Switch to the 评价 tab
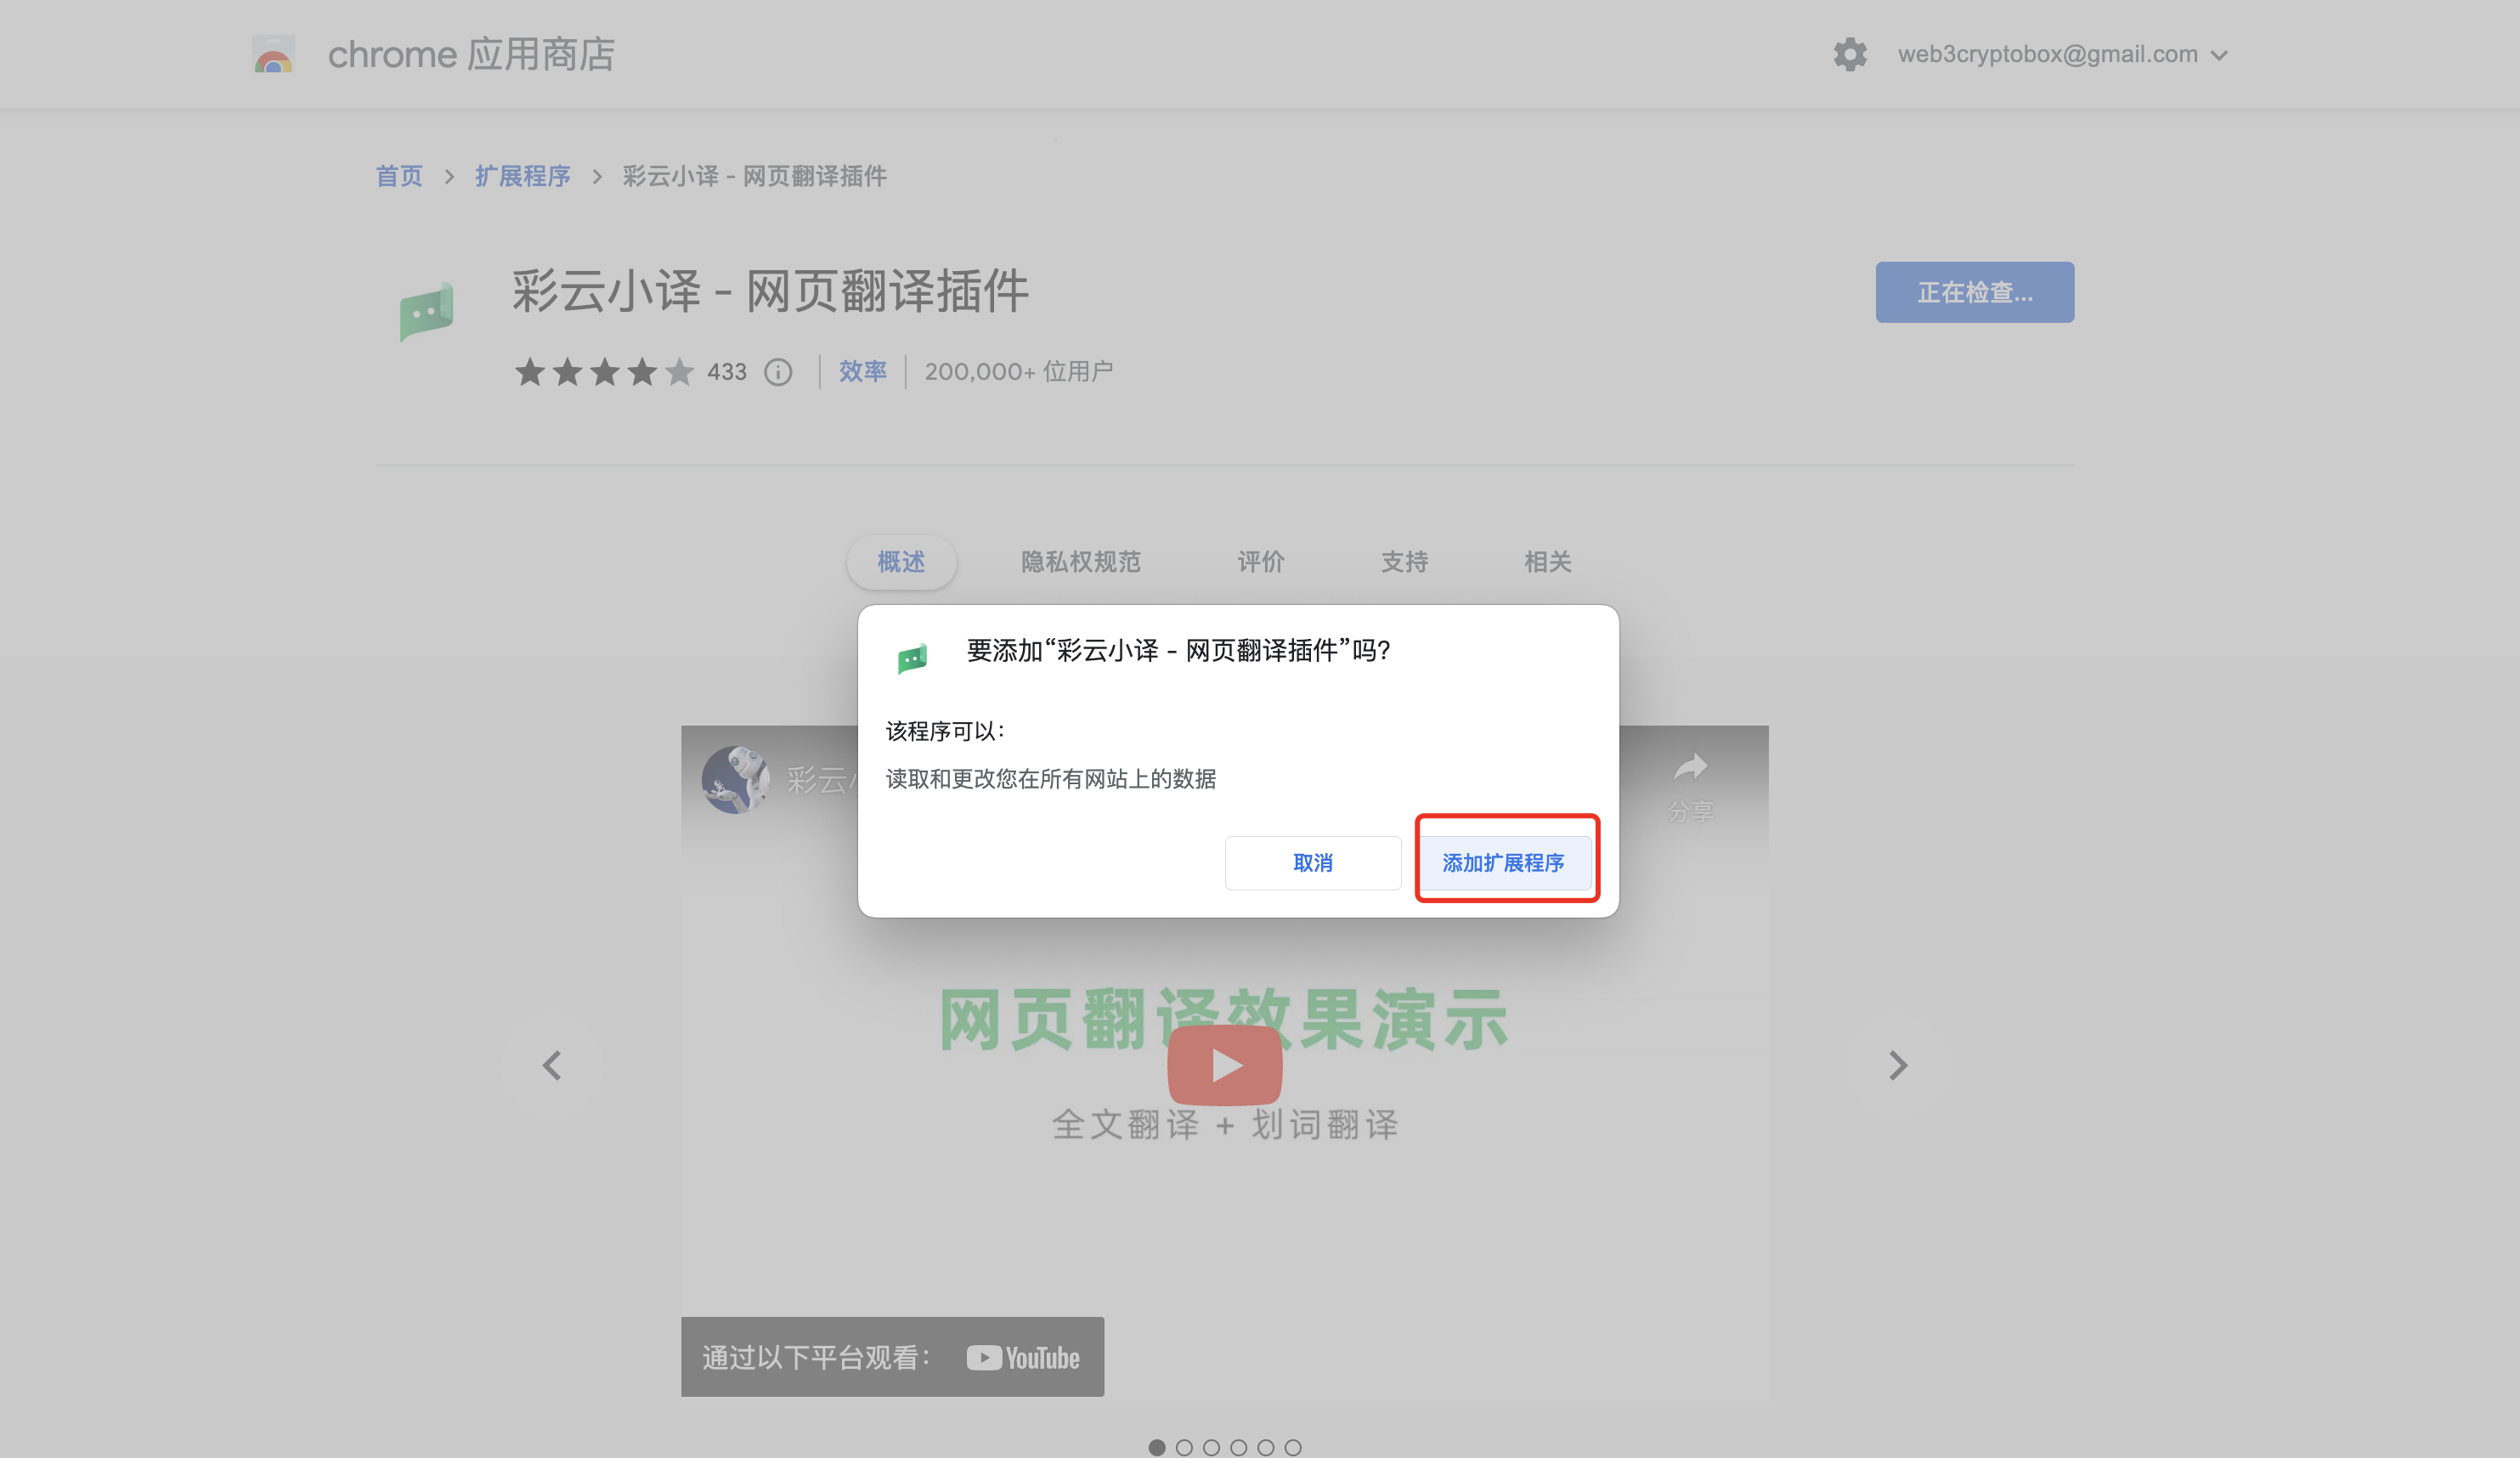 click(1260, 562)
